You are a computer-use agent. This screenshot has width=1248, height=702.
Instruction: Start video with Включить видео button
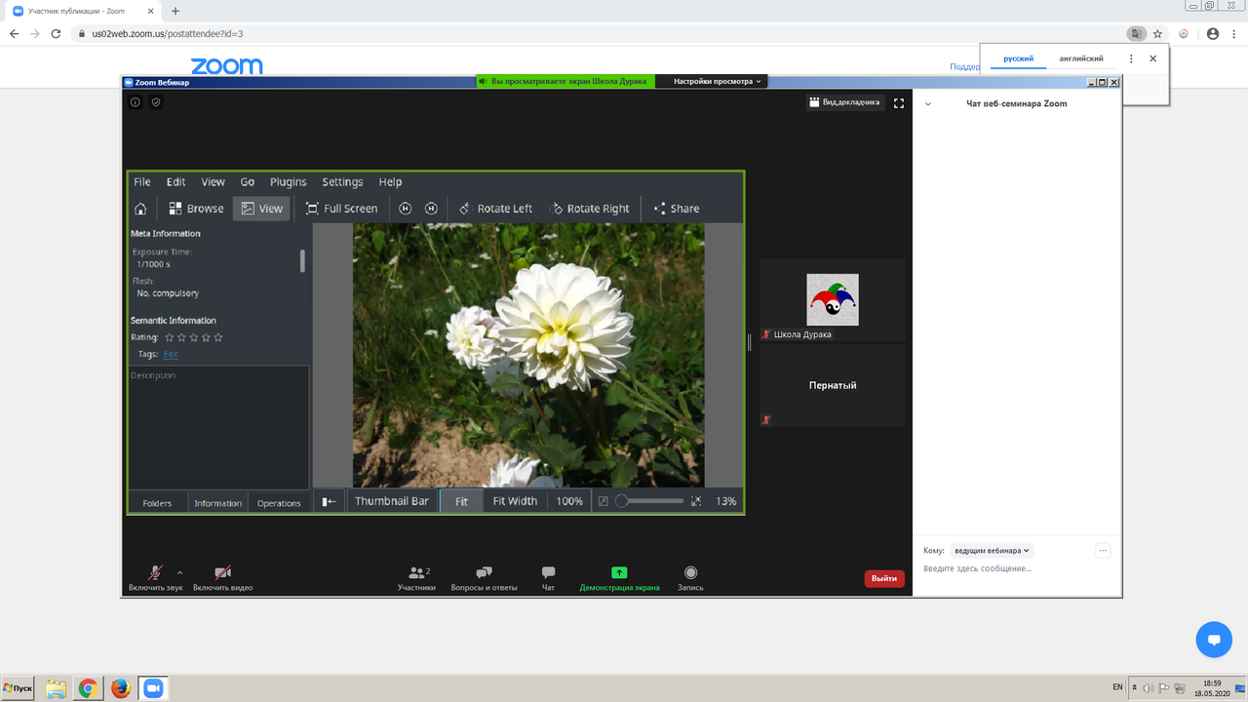(x=222, y=578)
